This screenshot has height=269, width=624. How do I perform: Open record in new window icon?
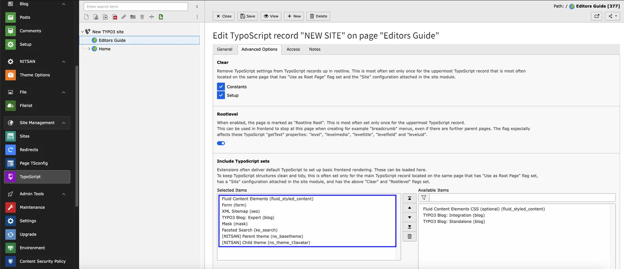(597, 16)
